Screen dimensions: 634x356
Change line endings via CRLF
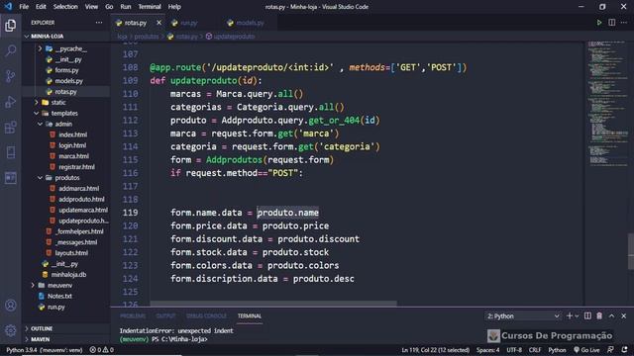point(535,350)
